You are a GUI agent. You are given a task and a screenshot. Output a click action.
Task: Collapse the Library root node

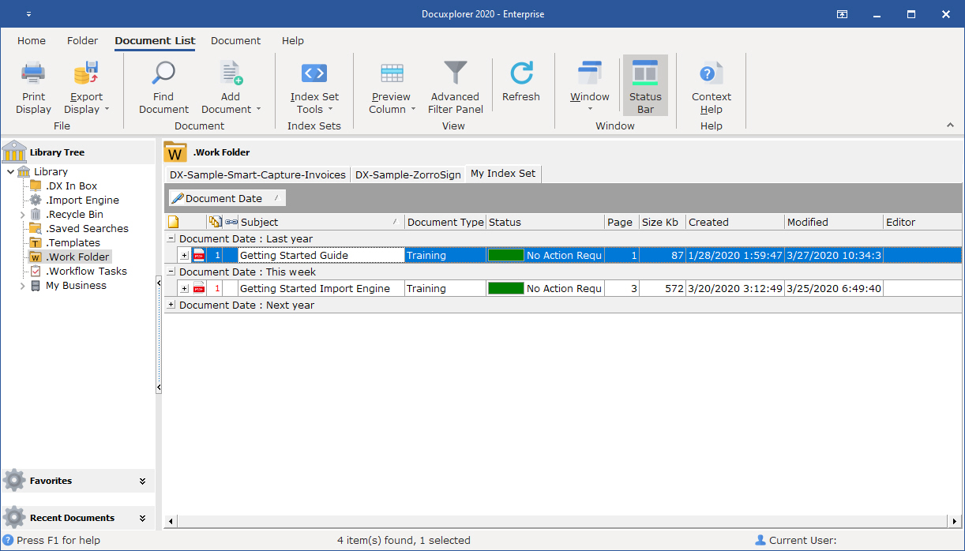pos(10,172)
